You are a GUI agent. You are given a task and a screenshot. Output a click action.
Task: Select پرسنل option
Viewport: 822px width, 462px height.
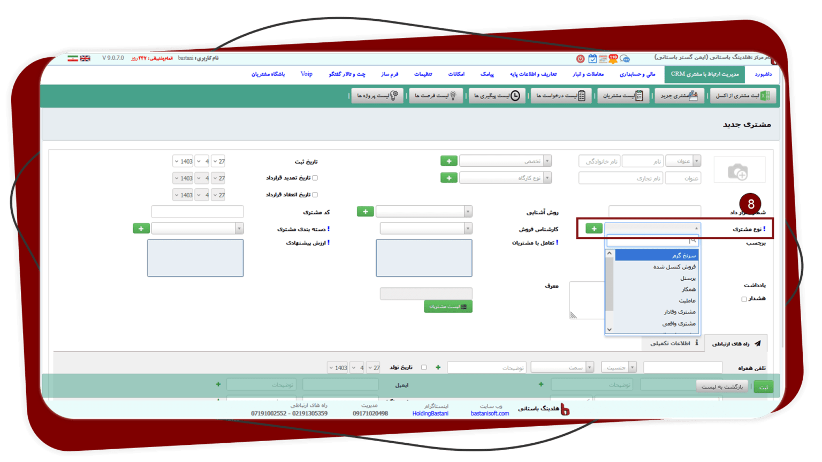(657, 278)
